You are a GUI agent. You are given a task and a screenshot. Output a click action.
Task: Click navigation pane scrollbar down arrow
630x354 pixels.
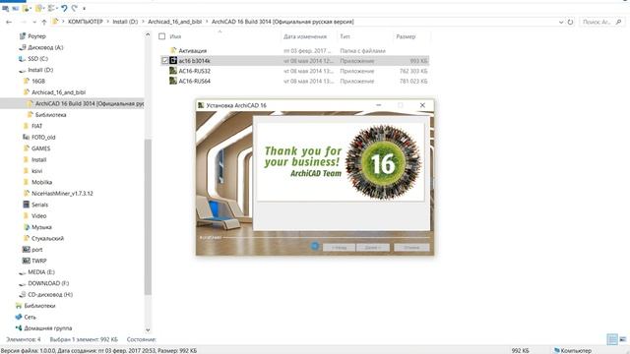click(x=148, y=330)
